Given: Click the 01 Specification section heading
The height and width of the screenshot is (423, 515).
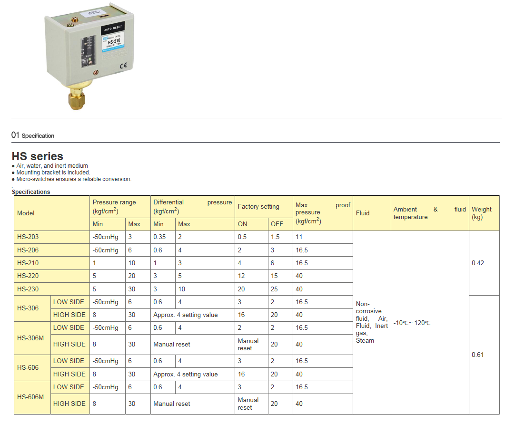Looking at the screenshot, I should pos(33,135).
